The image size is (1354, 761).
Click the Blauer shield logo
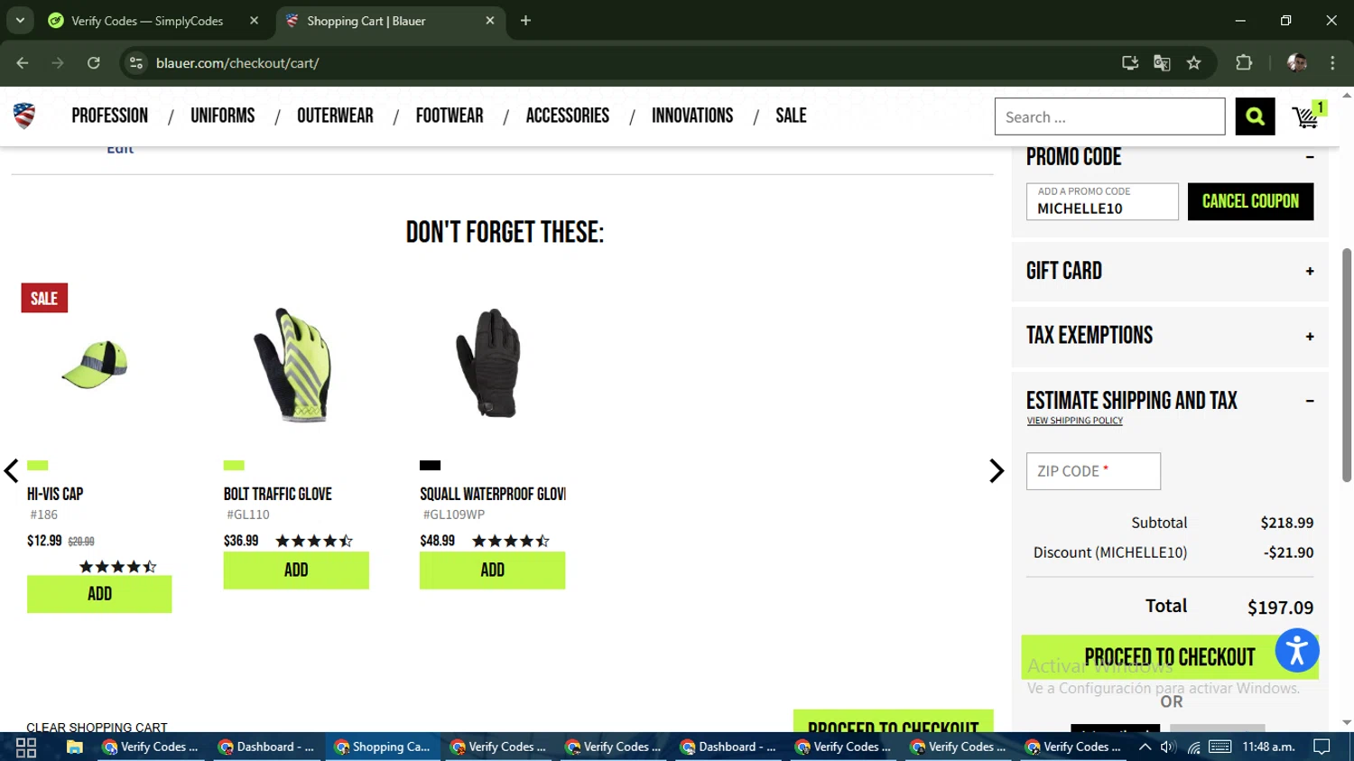tap(24, 116)
